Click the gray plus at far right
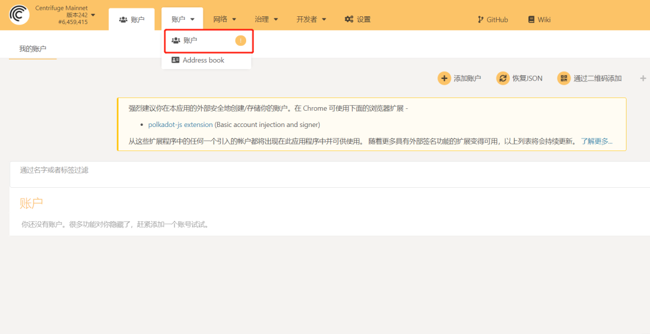The width and height of the screenshot is (650, 334). [x=643, y=78]
